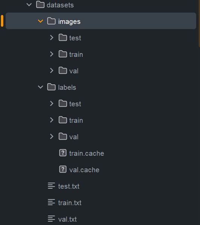
Task: Collapse the labels folder chevron
Action: point(40,87)
